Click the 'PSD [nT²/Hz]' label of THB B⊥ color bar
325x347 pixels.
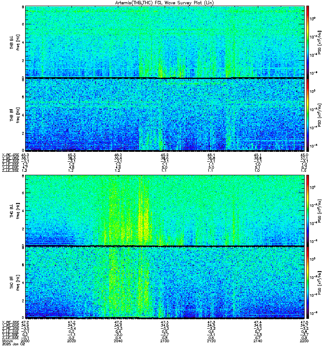point(320,42)
